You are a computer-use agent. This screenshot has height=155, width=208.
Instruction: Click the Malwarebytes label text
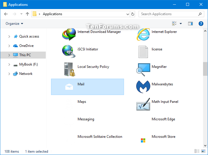pyautogui.click(x=162, y=84)
